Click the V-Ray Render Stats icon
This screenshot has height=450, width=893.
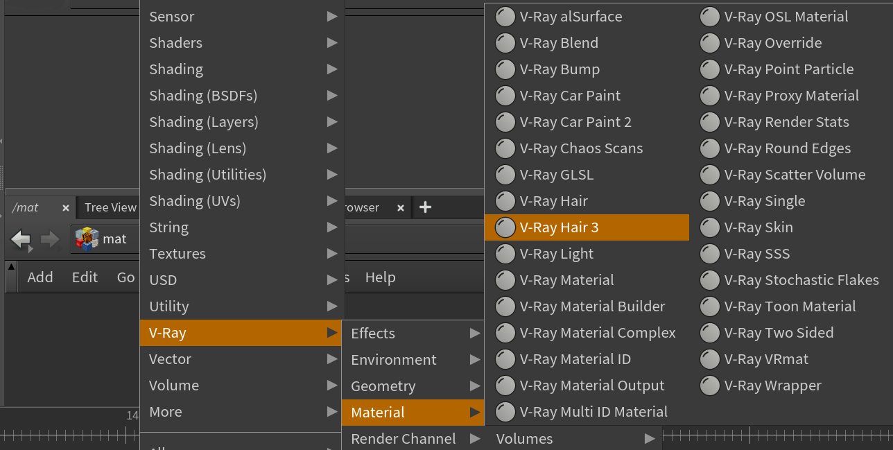710,122
